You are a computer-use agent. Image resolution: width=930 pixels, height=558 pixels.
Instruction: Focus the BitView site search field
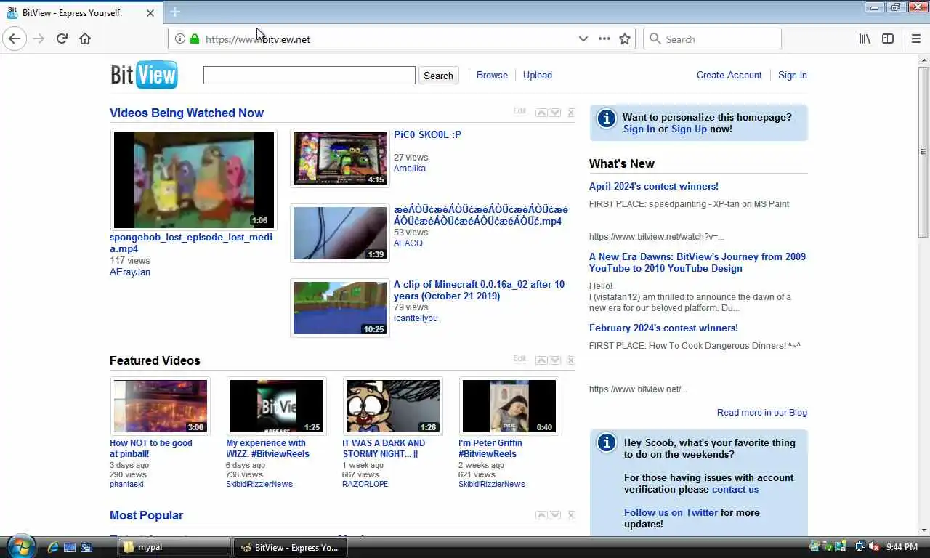[x=310, y=75]
